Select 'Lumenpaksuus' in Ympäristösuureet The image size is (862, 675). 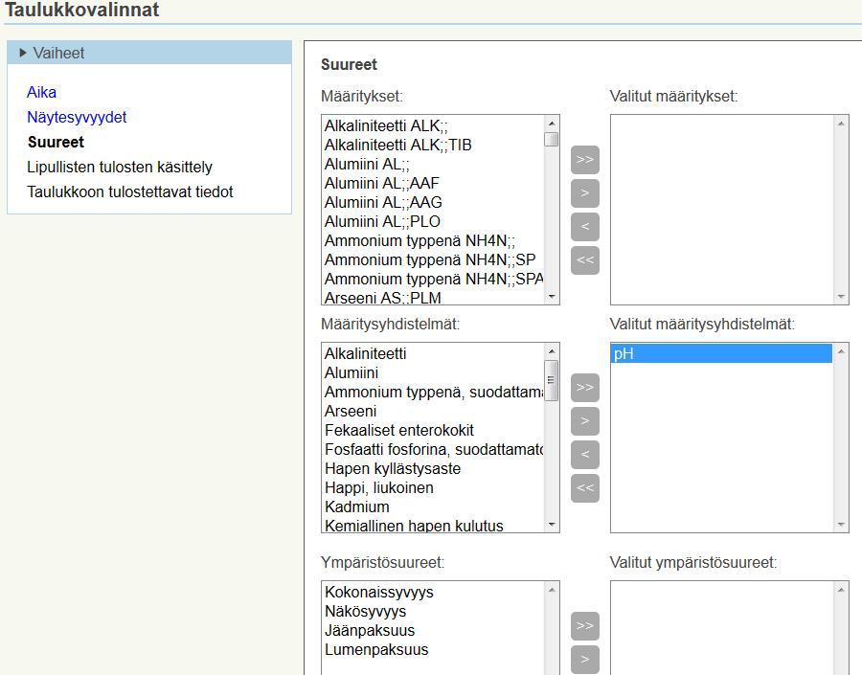[x=433, y=650]
